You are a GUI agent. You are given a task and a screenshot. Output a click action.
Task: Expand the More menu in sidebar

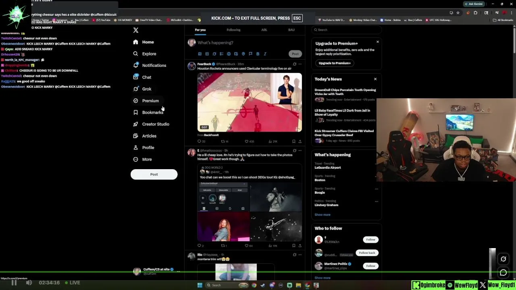point(142,159)
